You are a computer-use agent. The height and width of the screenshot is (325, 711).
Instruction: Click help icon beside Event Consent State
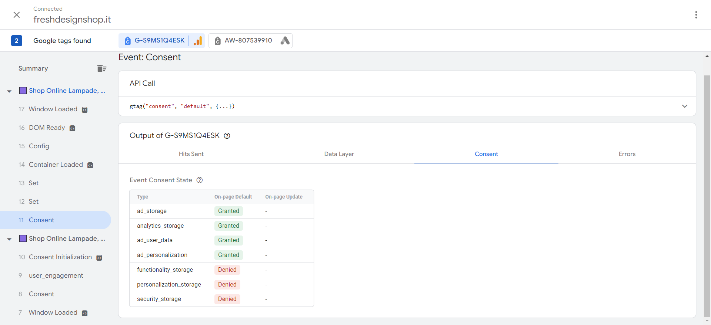point(200,180)
